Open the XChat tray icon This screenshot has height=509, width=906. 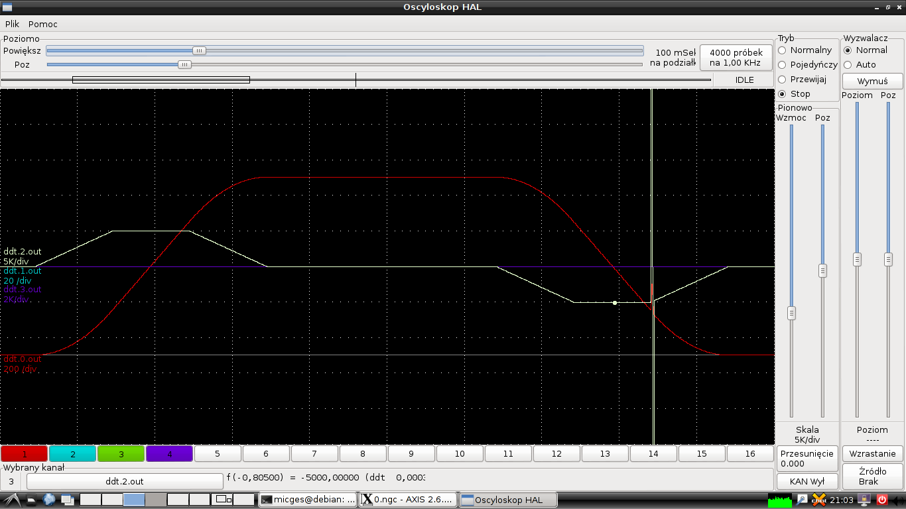[819, 500]
